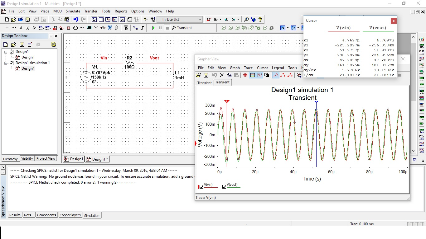Switch to the second Transient tab

222,82
